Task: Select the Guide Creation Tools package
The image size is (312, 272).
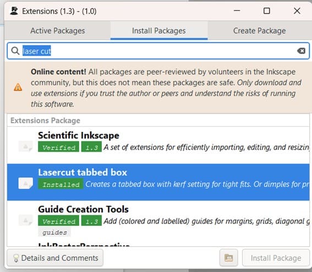Action: (x=158, y=219)
